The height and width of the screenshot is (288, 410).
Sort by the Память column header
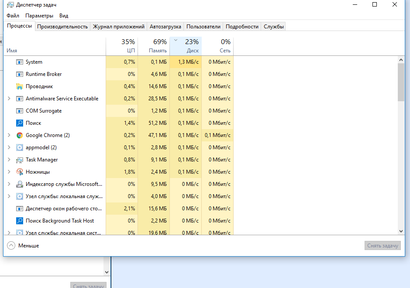(x=154, y=46)
